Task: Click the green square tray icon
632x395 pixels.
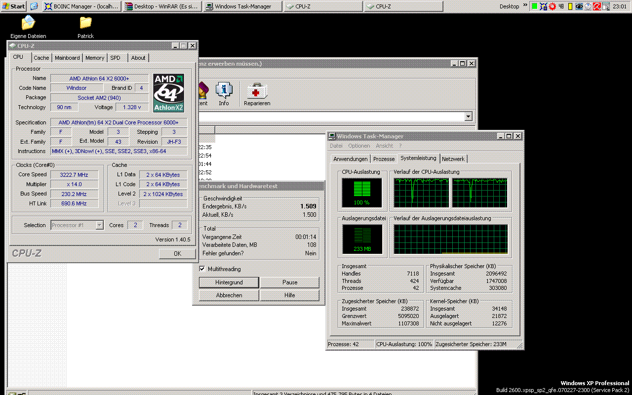Action: [534, 6]
